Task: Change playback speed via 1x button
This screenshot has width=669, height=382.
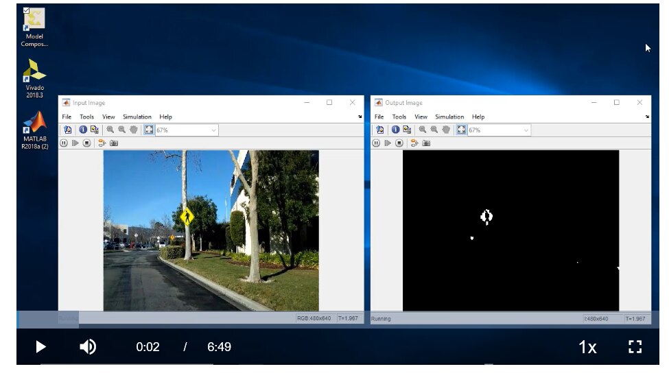Action: click(587, 347)
